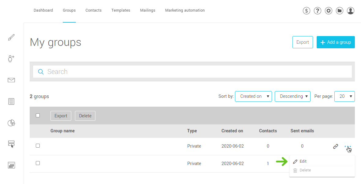Toggle the select-all checkbox in table header

point(38,116)
